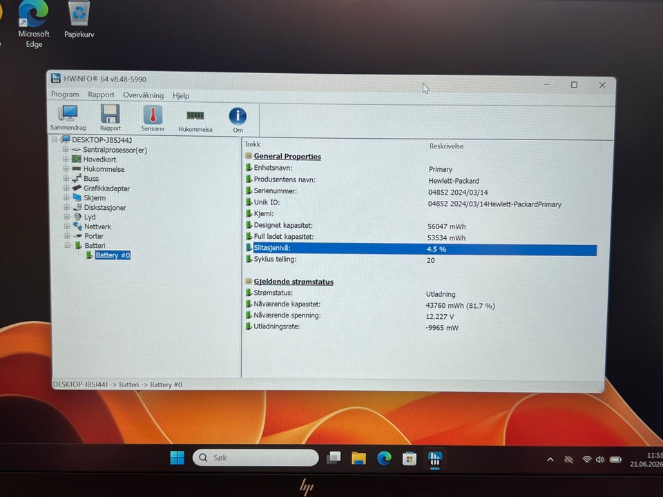Select Buss tree item
Image resolution: width=663 pixels, height=497 pixels.
pos(91,178)
